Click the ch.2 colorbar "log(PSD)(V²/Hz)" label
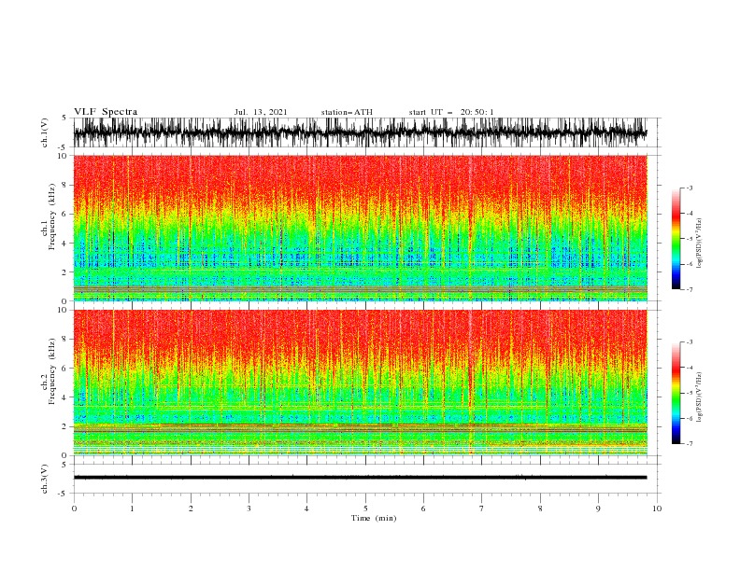740x571 pixels. pyautogui.click(x=699, y=397)
